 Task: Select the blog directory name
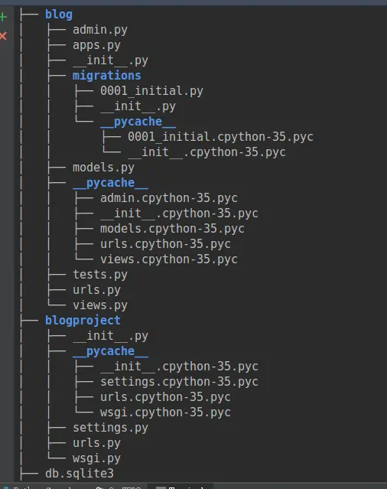(x=59, y=15)
